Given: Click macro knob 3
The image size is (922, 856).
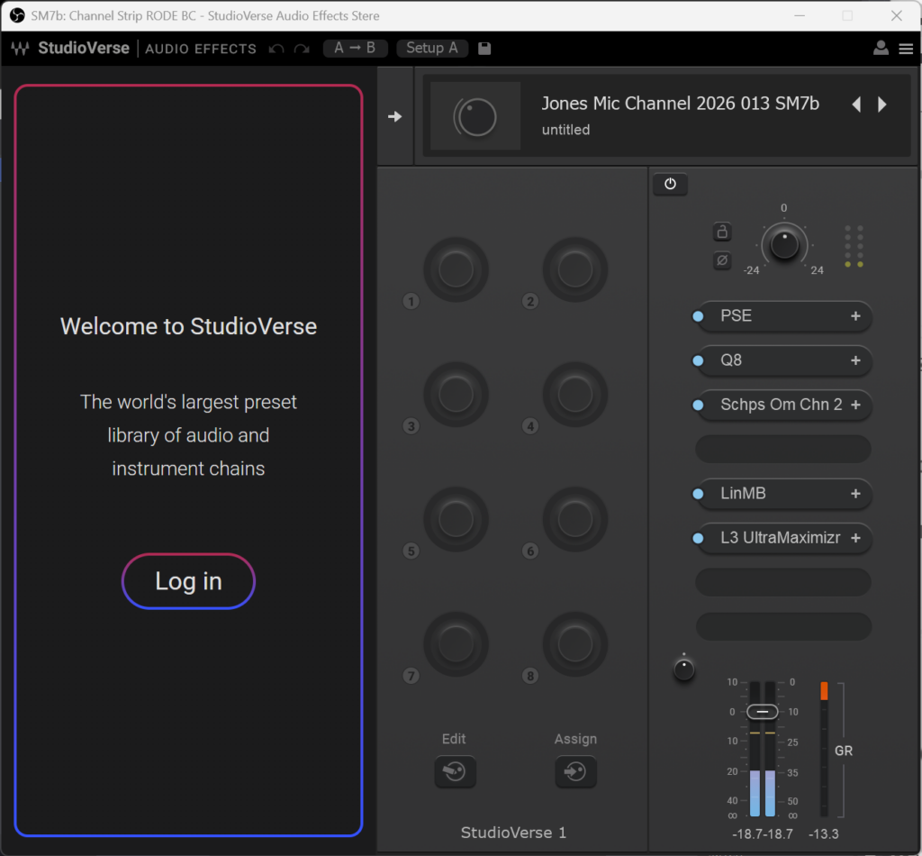Looking at the screenshot, I should (x=456, y=395).
